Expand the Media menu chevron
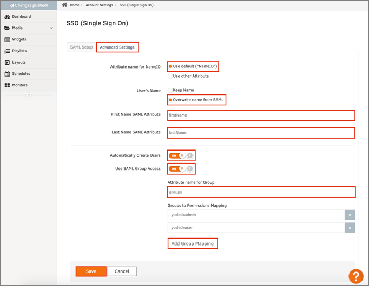Screen dimensions: 369x286 [x=51, y=28]
